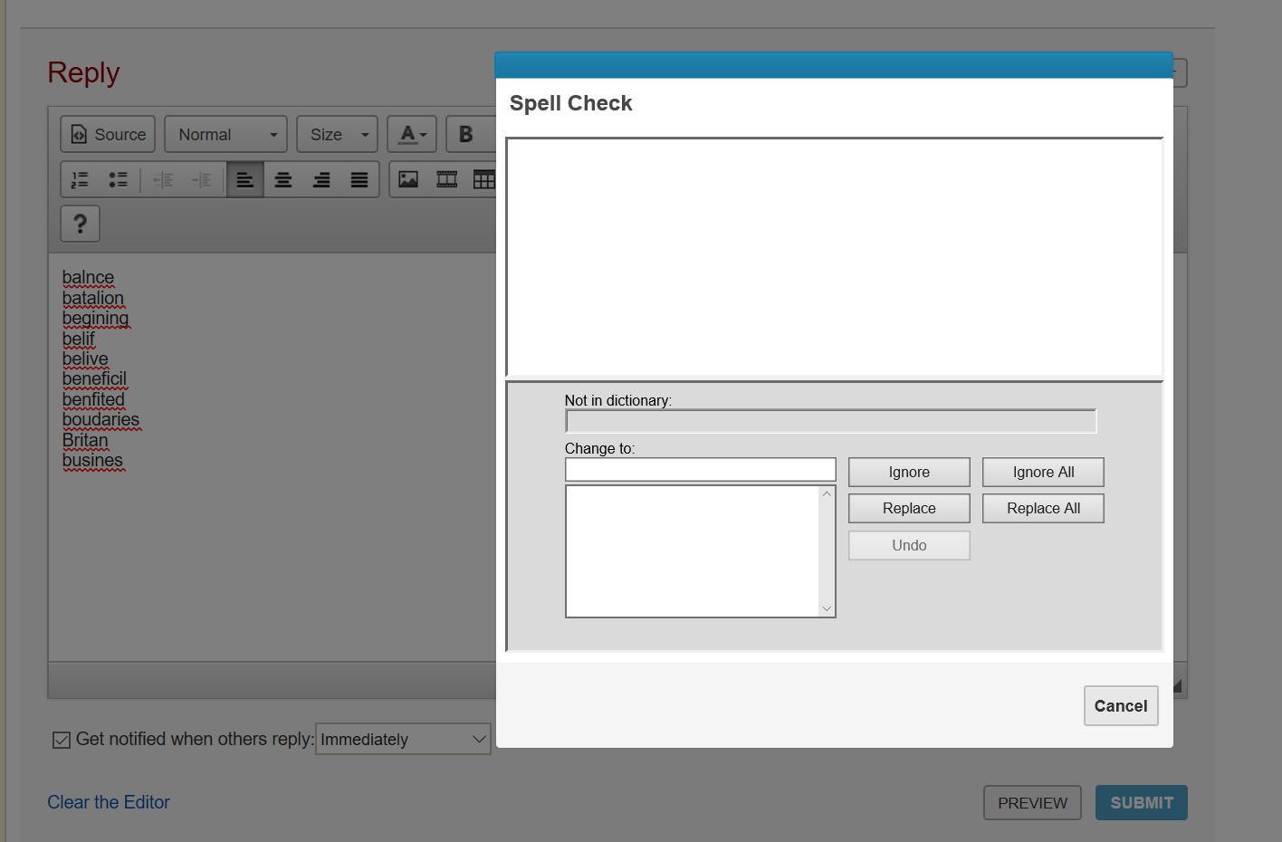Image resolution: width=1282 pixels, height=842 pixels.
Task: Toggle Source view in the editor
Action: [x=108, y=134]
